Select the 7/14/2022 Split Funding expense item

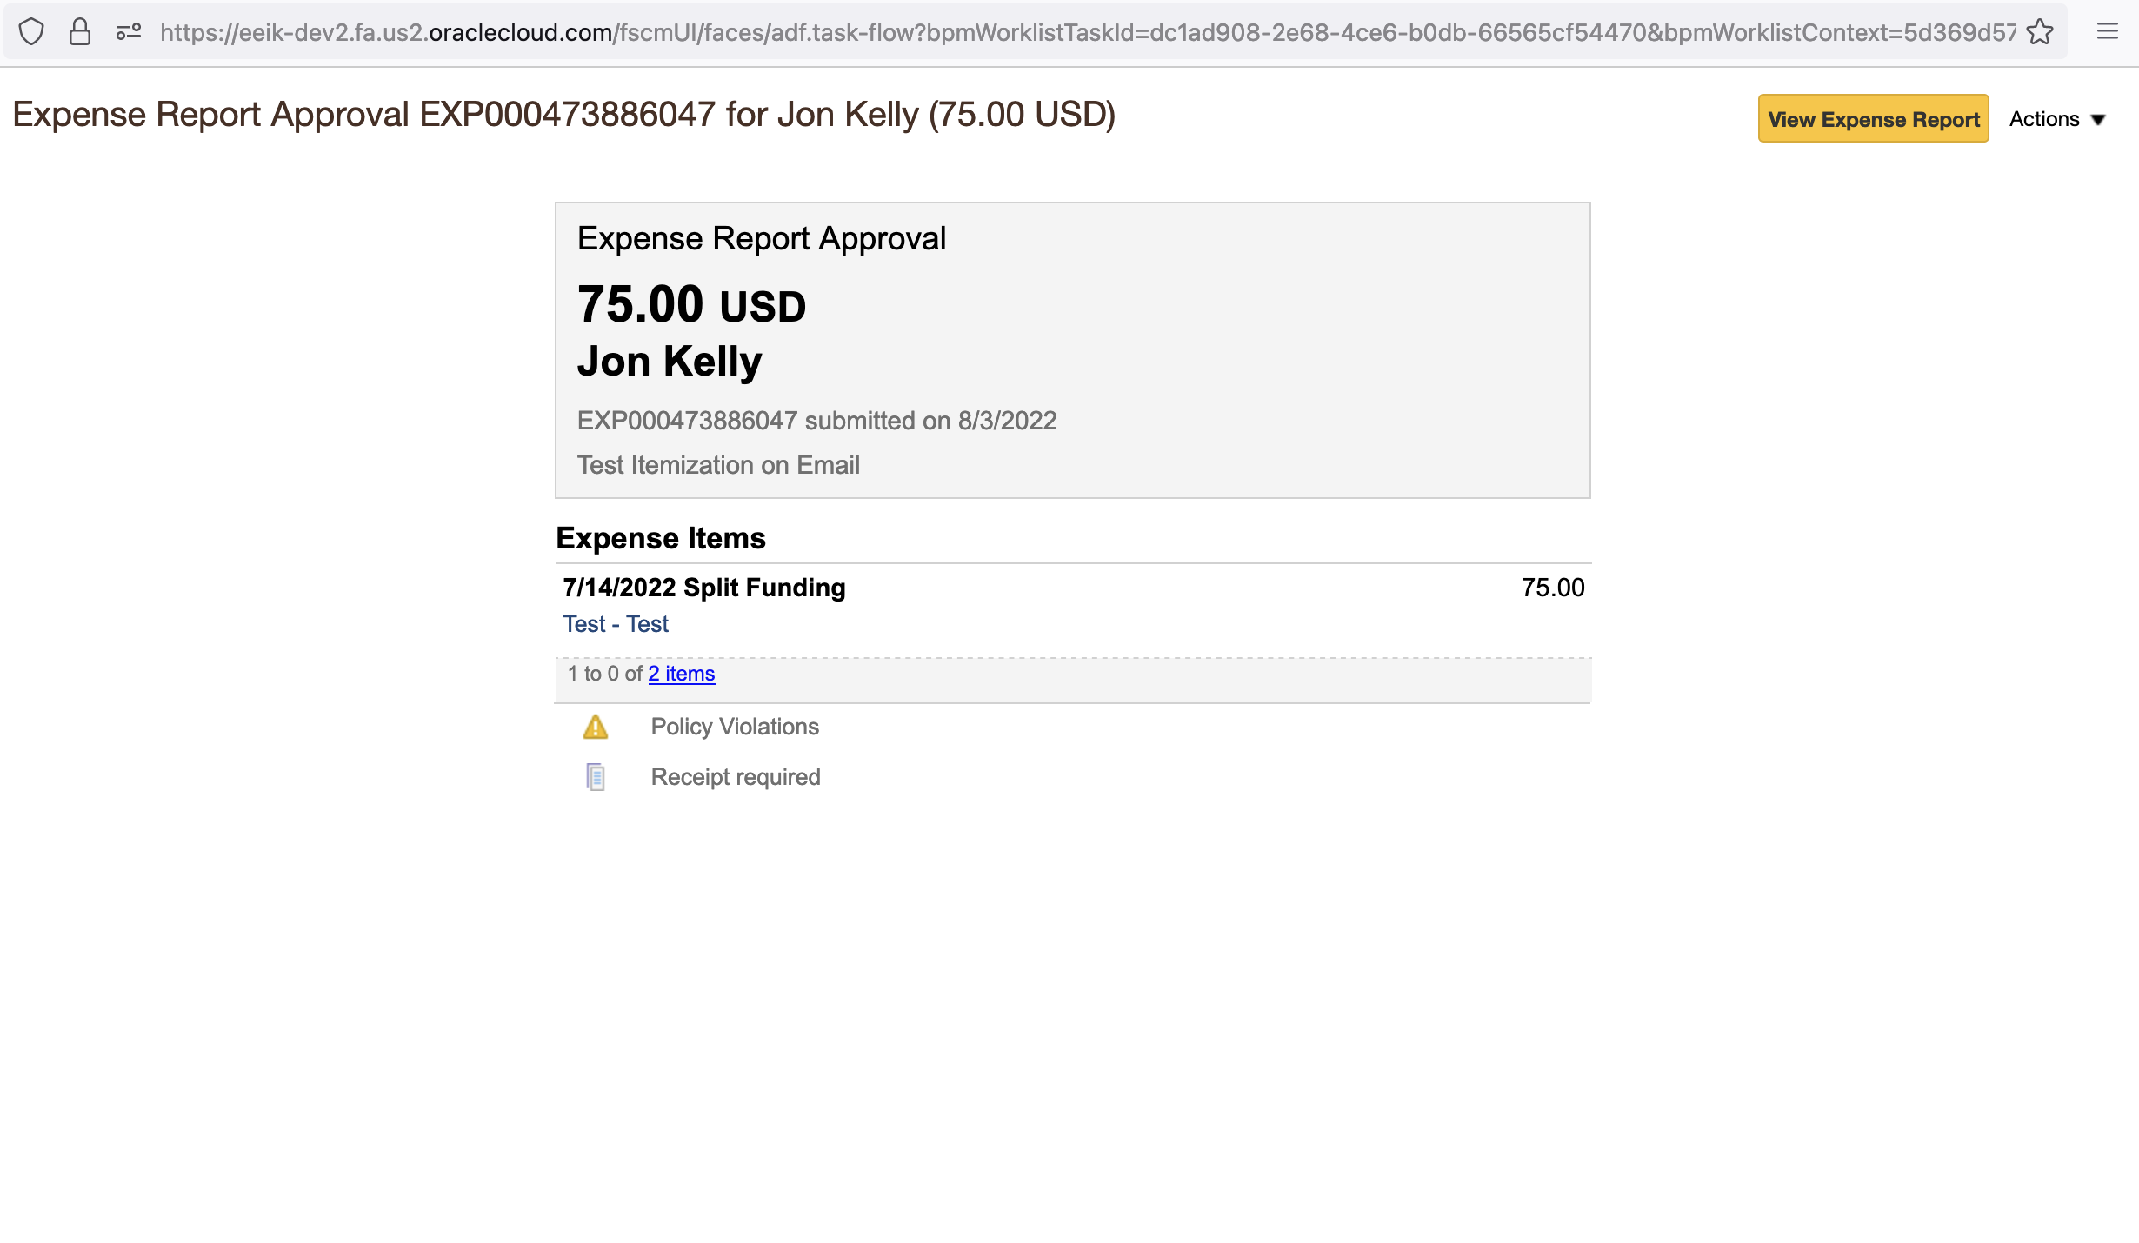(x=703, y=588)
